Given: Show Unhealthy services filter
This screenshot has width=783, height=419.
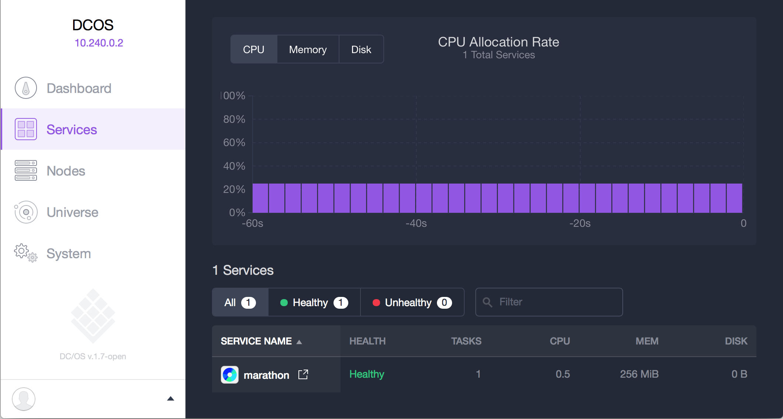Looking at the screenshot, I should (412, 302).
